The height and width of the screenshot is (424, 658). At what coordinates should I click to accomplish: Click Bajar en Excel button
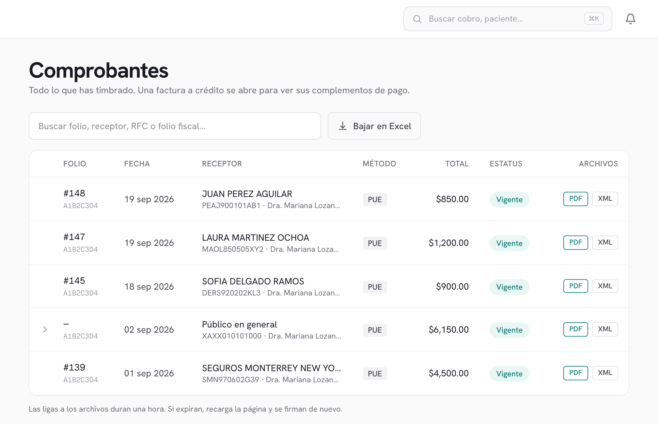(x=374, y=126)
